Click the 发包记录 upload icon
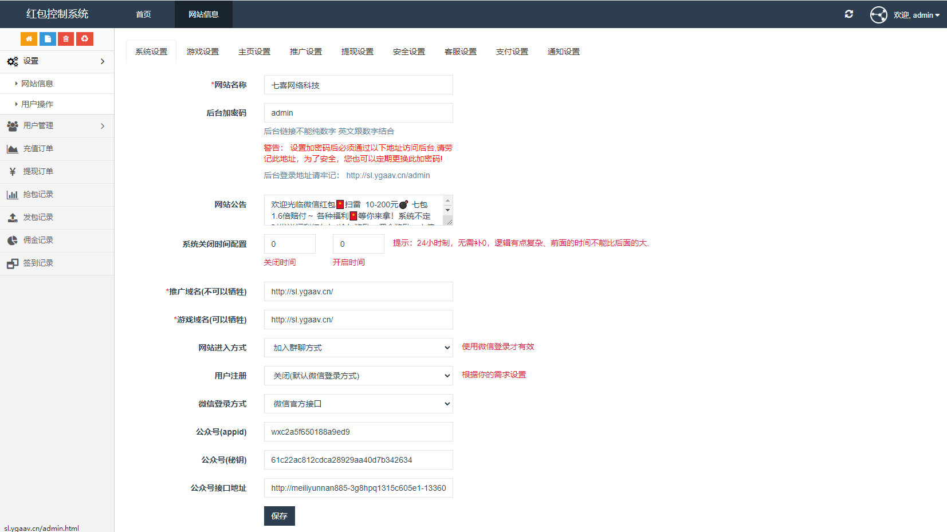Viewport: 947px width, 532px height. (12, 217)
